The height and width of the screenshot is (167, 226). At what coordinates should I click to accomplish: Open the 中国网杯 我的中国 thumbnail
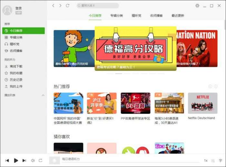click(x=68, y=103)
